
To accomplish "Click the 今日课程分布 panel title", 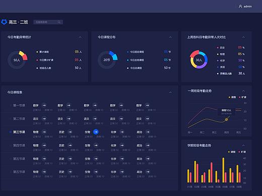I will tap(106, 37).
